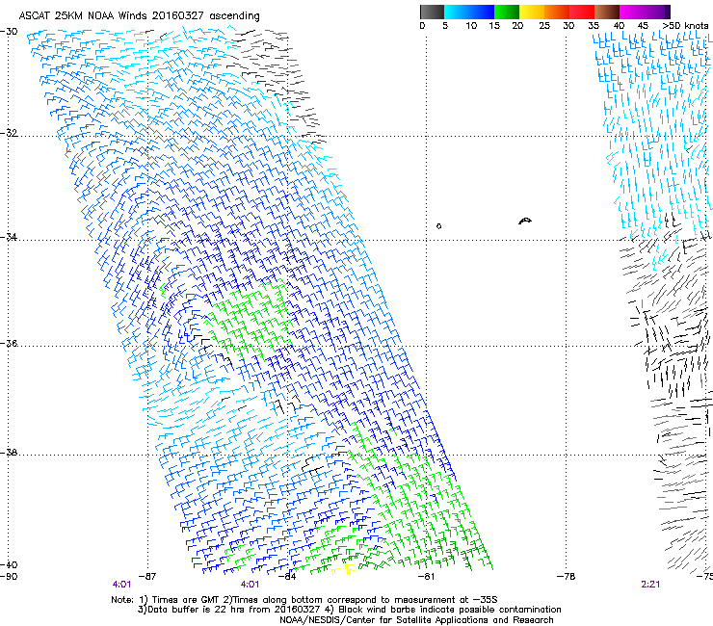Click the gray 0-5 knots legend segment
Screen dimensions: 713x626
pos(432,12)
